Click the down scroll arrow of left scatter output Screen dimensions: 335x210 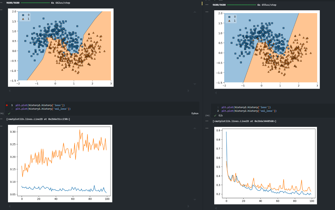point(195,84)
